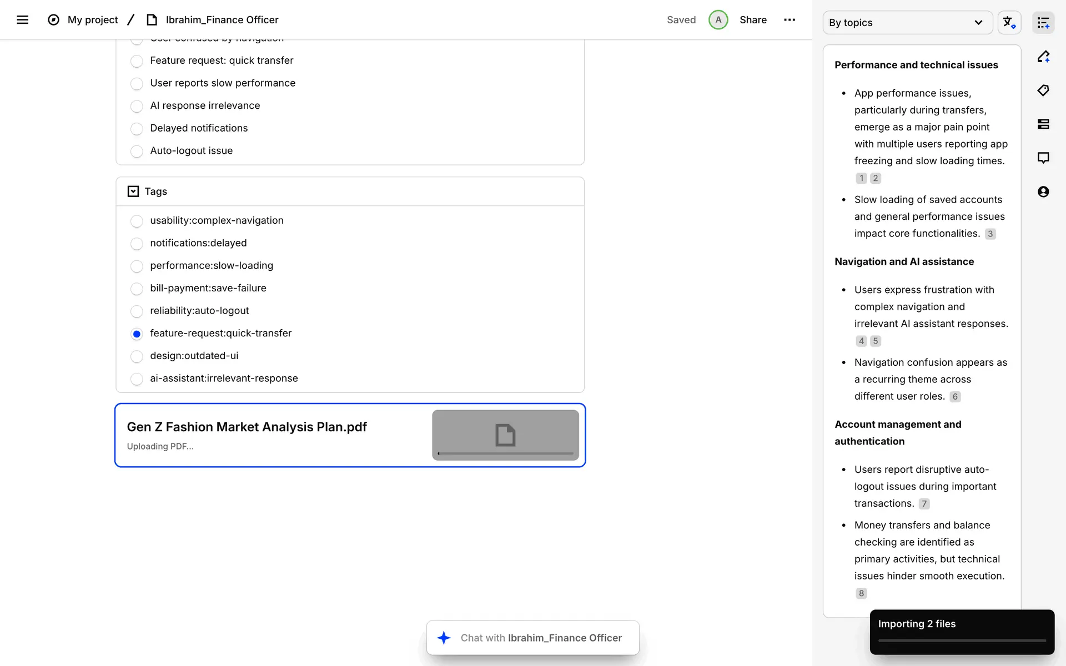Deselect the feature-request:quick-transfer radio
1066x666 pixels.
pos(137,334)
